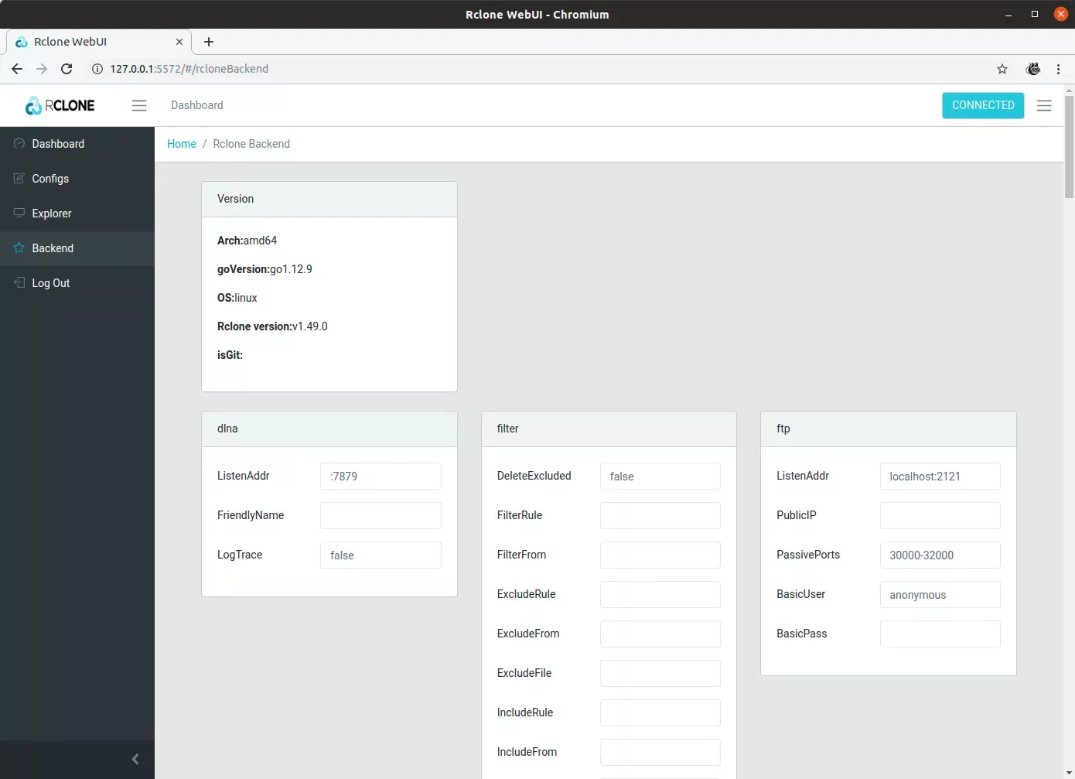Open the Configs page

(x=50, y=179)
